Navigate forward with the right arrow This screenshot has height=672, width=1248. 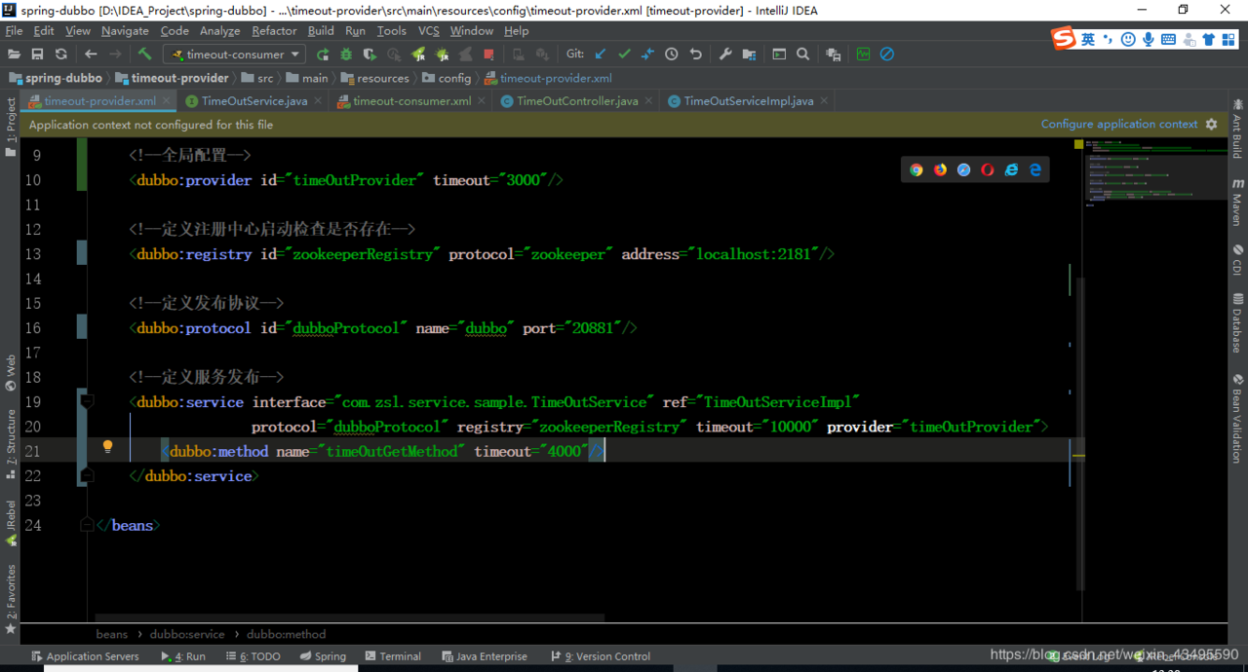click(x=115, y=55)
